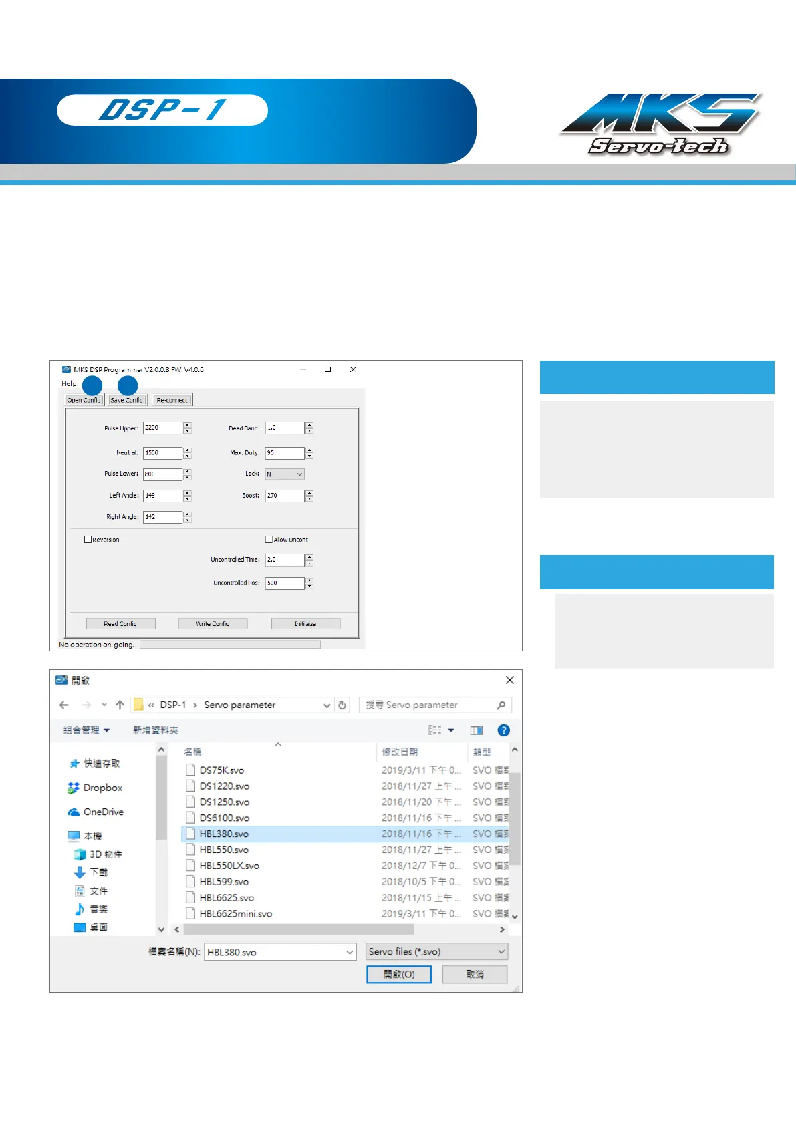Click the back arrow in file dialog

64,705
